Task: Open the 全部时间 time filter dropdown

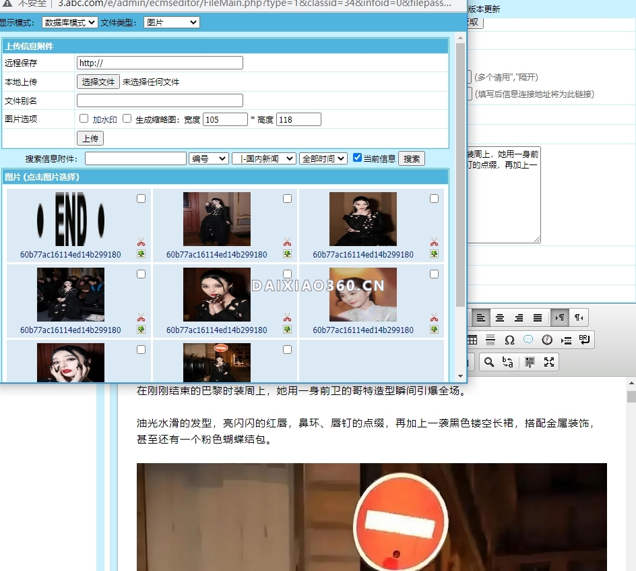Action: click(x=323, y=158)
